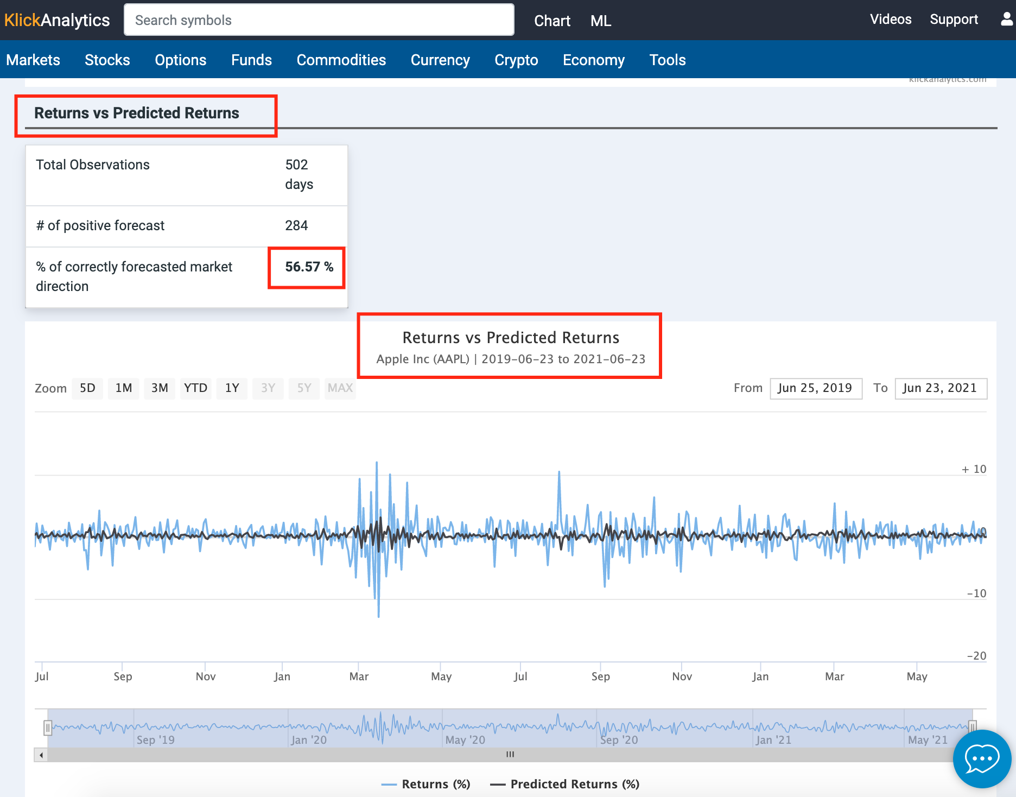Click the navigator 'Sep '19' marker
The image size is (1016, 797).
156,740
